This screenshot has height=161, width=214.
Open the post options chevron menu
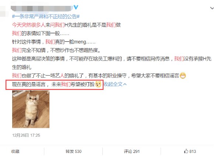coord(212,8)
